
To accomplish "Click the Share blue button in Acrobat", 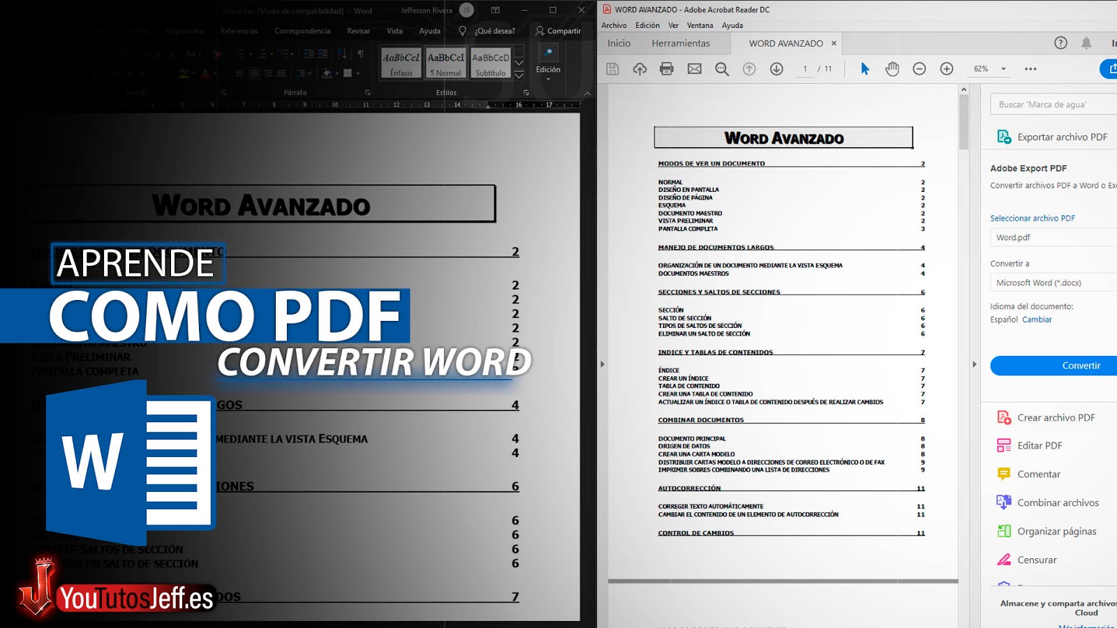I will coord(1110,68).
